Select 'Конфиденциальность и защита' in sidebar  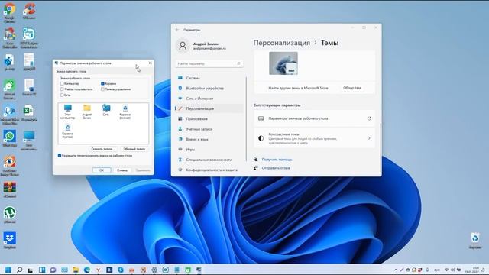[209, 170]
